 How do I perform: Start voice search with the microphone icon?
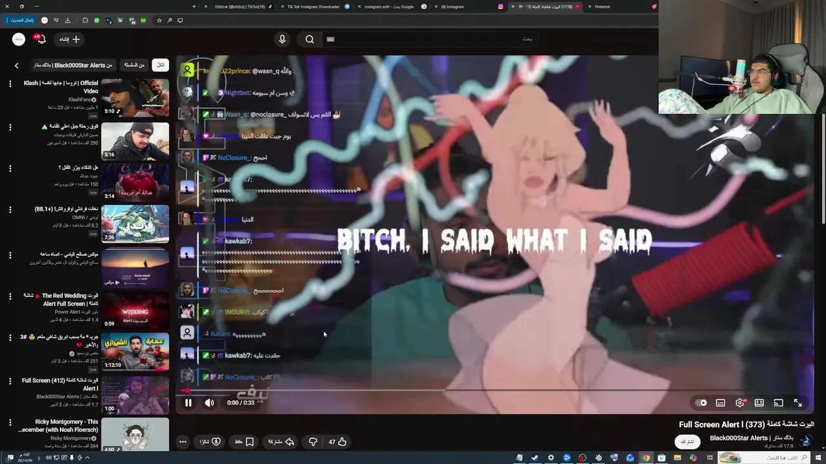pyautogui.click(x=282, y=39)
